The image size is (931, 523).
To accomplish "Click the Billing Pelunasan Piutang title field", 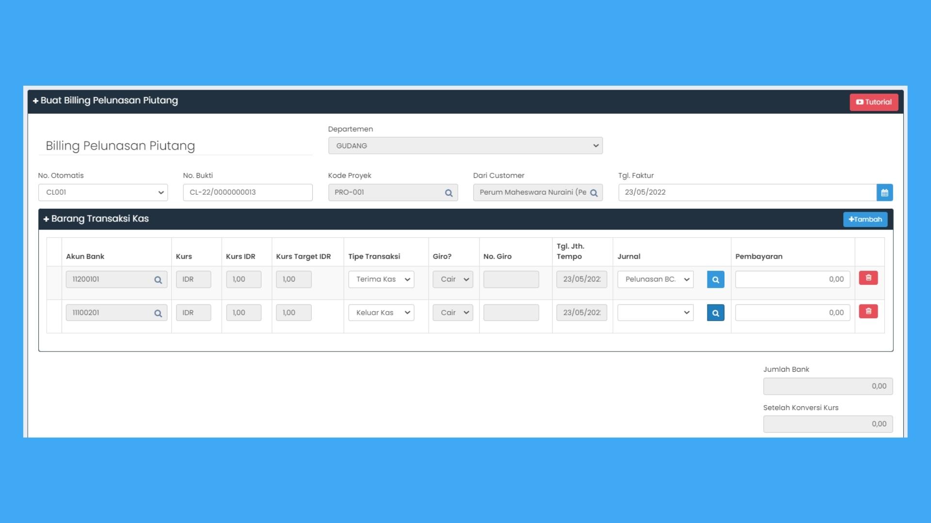I will click(x=176, y=146).
